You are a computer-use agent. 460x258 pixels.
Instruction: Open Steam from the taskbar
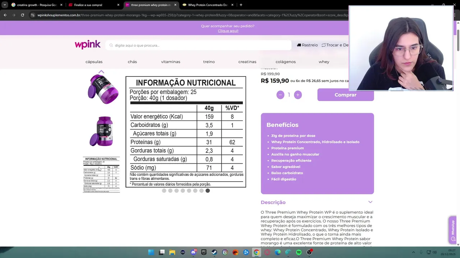(214, 252)
